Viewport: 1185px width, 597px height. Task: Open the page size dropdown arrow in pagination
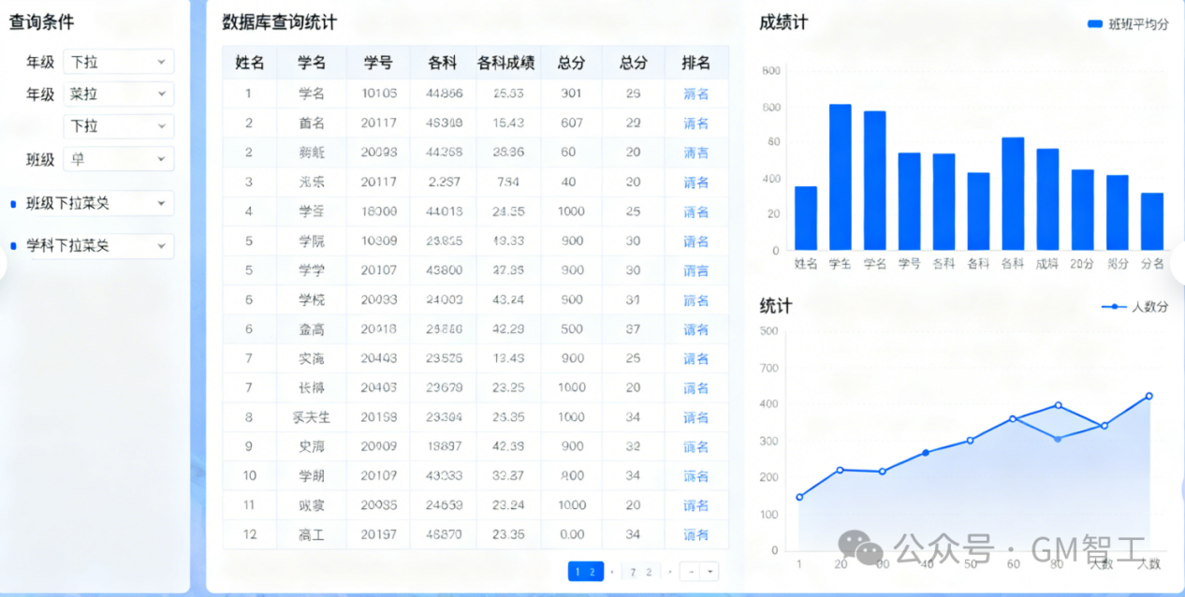710,572
